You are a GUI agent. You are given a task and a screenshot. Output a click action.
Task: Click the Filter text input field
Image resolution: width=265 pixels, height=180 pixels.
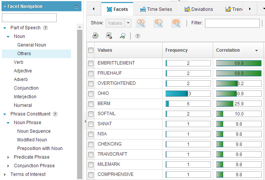point(232,23)
